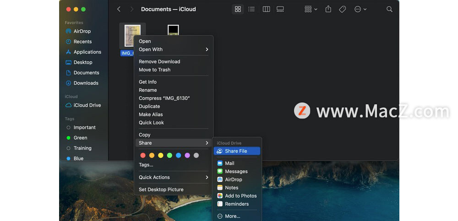Click the Edit Tags toolbar icon
Screen dimensions: 458x221
[x=342, y=9]
